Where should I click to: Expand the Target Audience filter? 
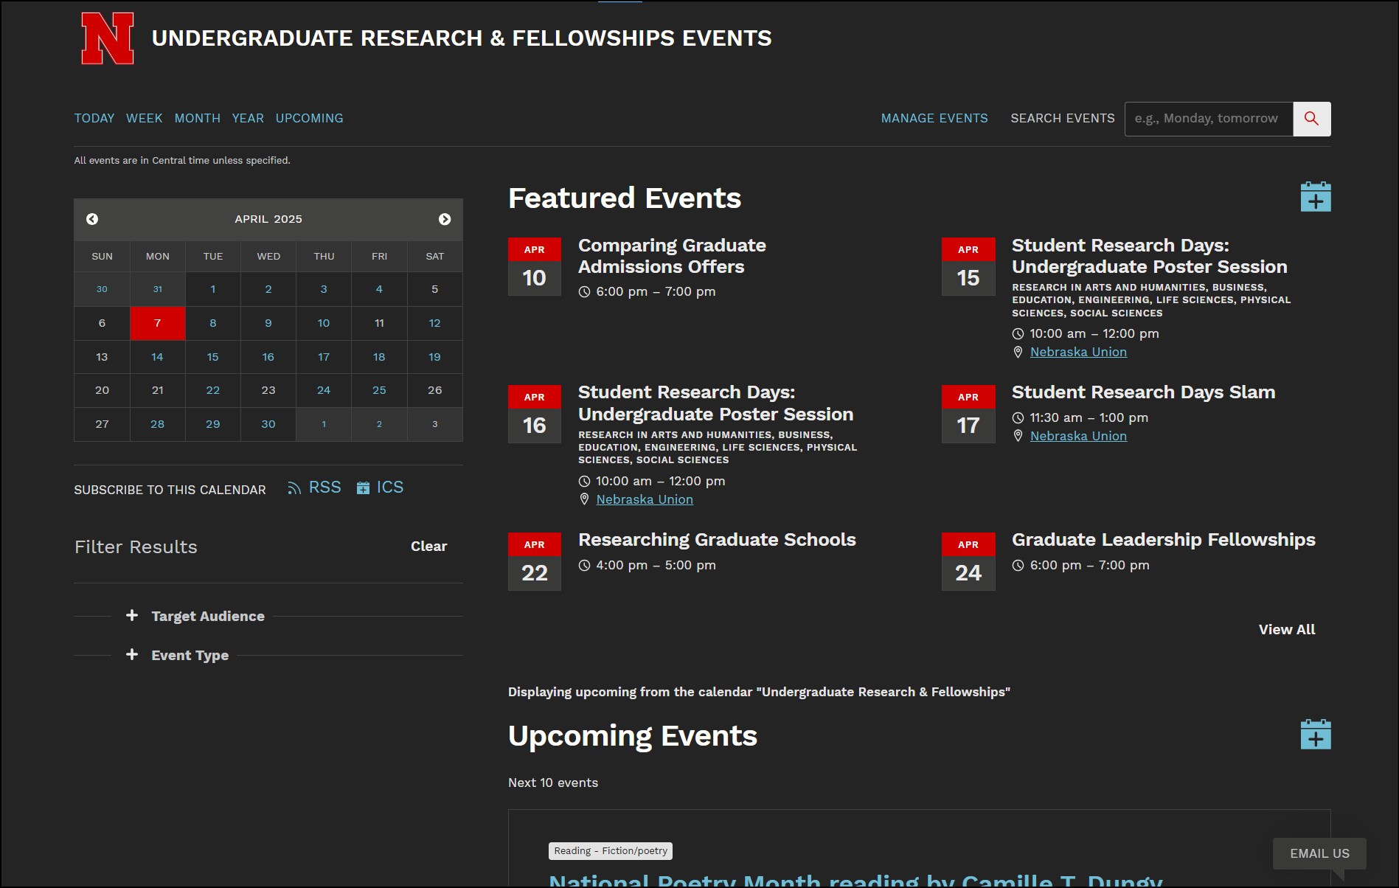coord(207,616)
